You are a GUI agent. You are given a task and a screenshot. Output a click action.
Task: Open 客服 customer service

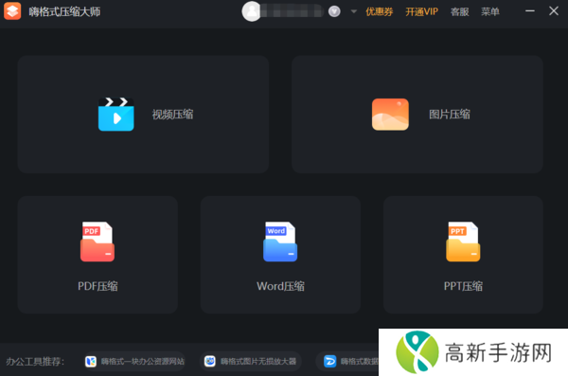click(460, 12)
